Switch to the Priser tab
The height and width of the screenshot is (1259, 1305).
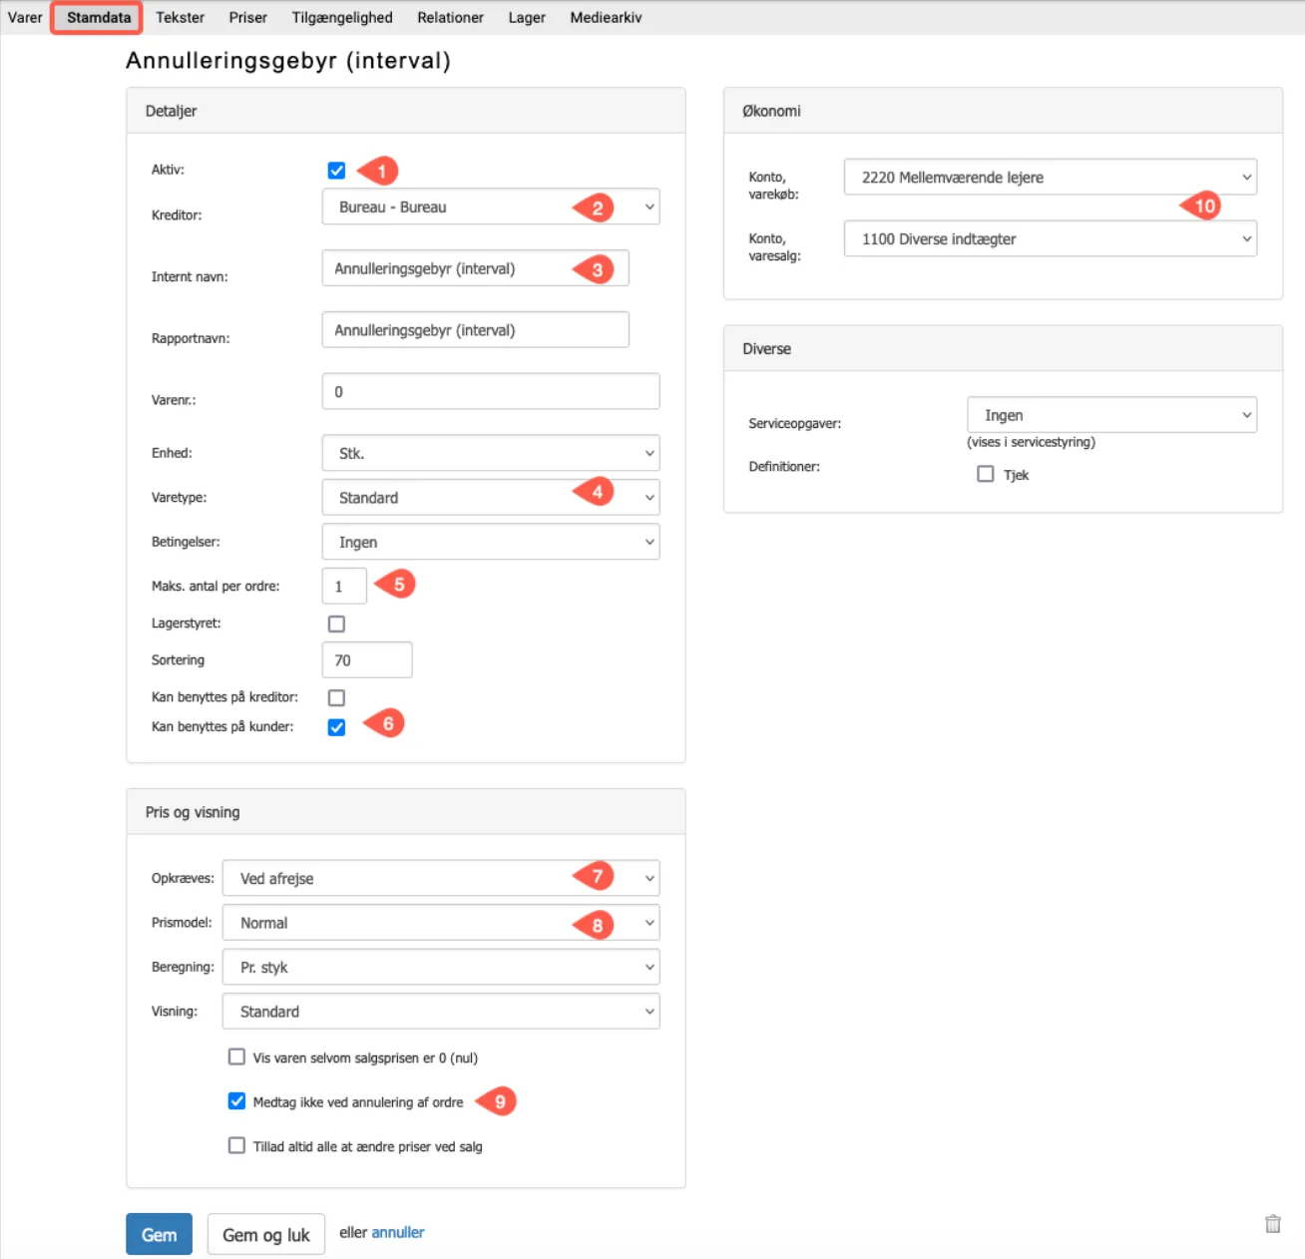coord(247,18)
